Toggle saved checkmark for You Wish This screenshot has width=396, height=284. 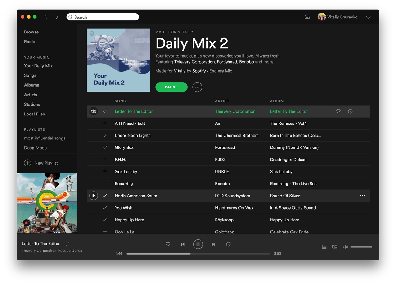point(105,207)
